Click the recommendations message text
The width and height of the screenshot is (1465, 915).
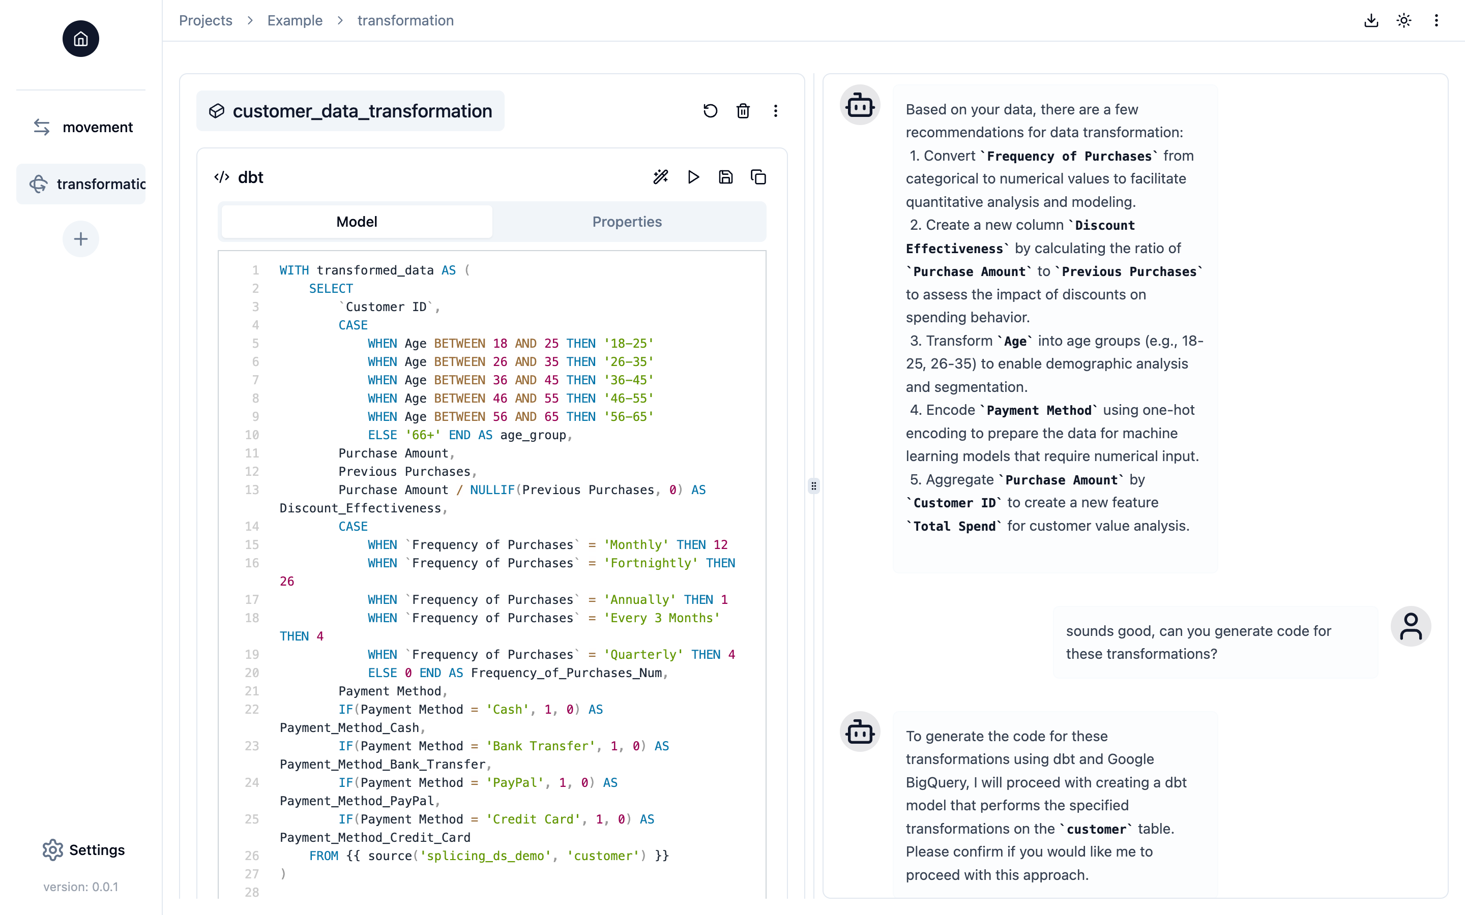pyautogui.click(x=1054, y=318)
